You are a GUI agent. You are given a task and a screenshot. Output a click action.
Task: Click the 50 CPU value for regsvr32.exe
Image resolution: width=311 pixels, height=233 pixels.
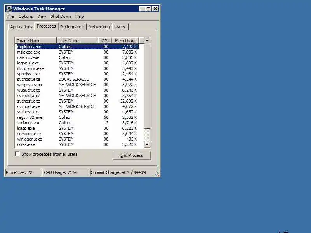(x=106, y=117)
